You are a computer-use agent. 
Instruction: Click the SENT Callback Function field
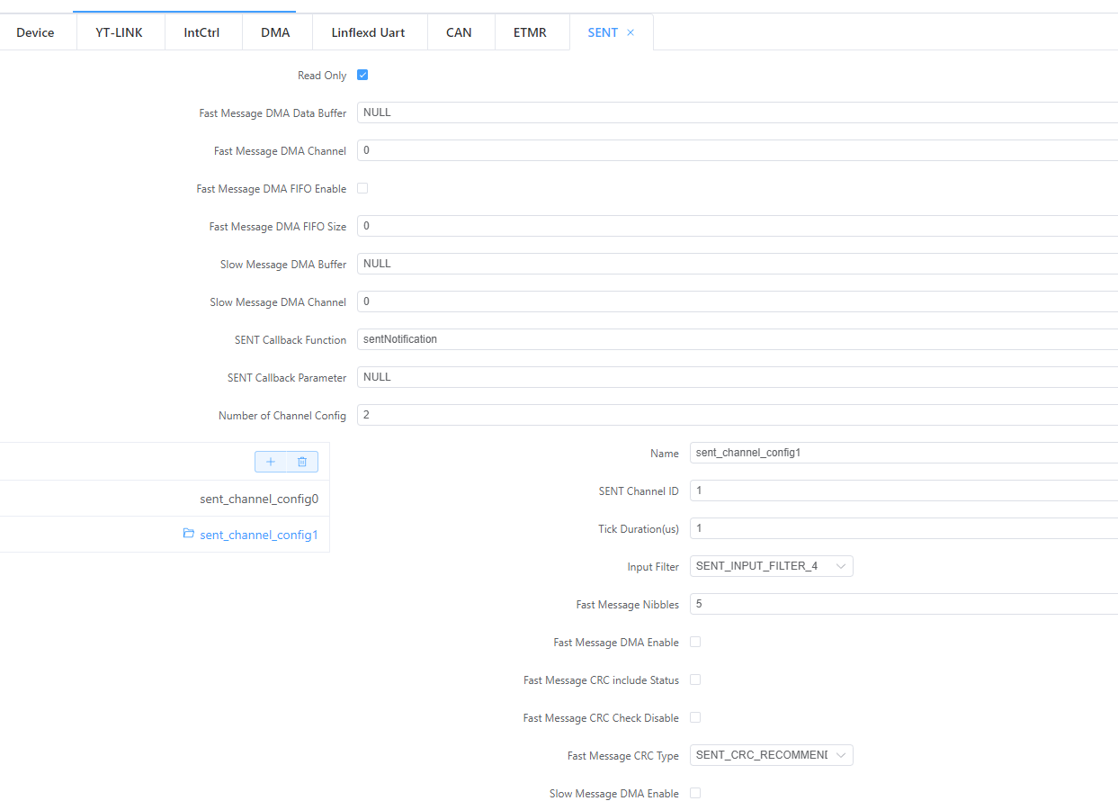[x=736, y=339]
